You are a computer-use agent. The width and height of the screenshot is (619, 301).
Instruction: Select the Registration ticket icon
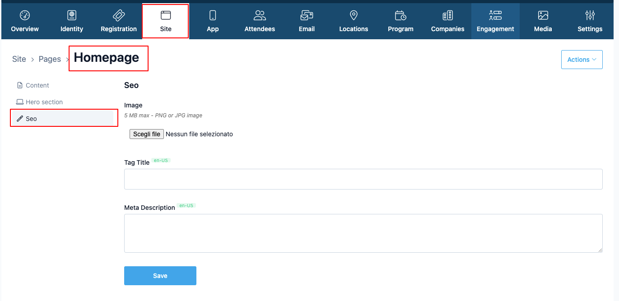[x=119, y=15]
